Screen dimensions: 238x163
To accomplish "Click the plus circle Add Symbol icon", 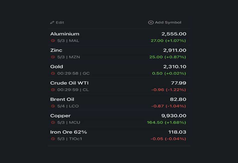I will pos(151,23).
